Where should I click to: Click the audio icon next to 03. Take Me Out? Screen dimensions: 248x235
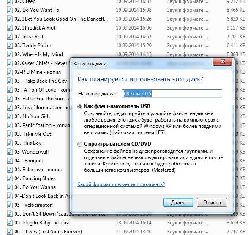(x=10, y=134)
